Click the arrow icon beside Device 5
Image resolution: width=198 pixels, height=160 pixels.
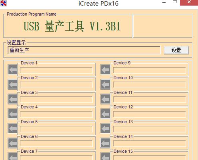click(13, 128)
